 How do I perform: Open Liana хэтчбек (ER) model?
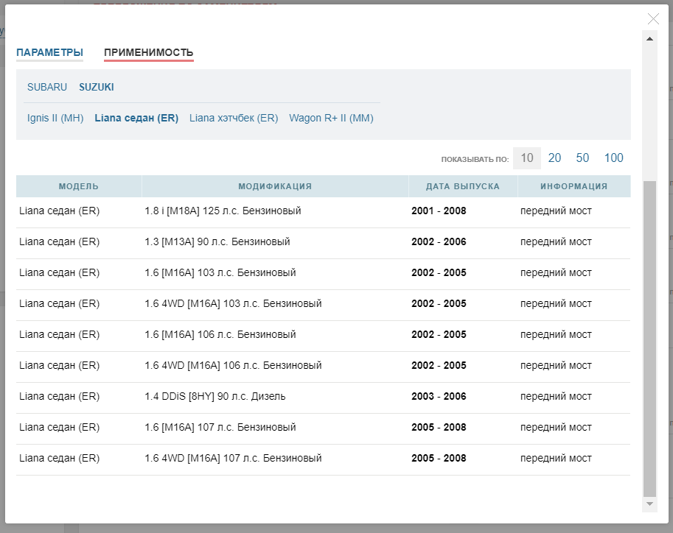[234, 118]
